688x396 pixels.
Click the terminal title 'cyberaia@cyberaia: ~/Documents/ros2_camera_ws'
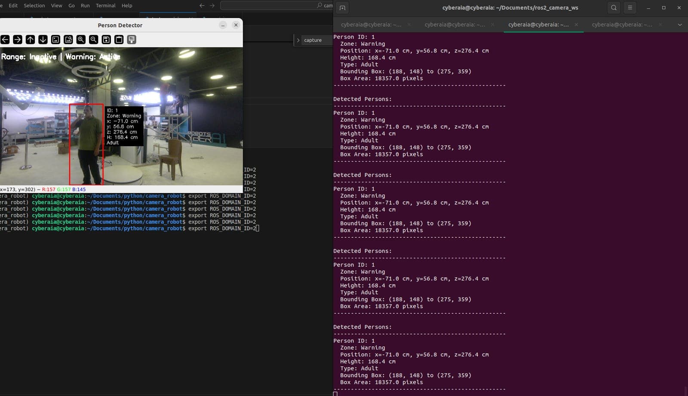point(510,8)
